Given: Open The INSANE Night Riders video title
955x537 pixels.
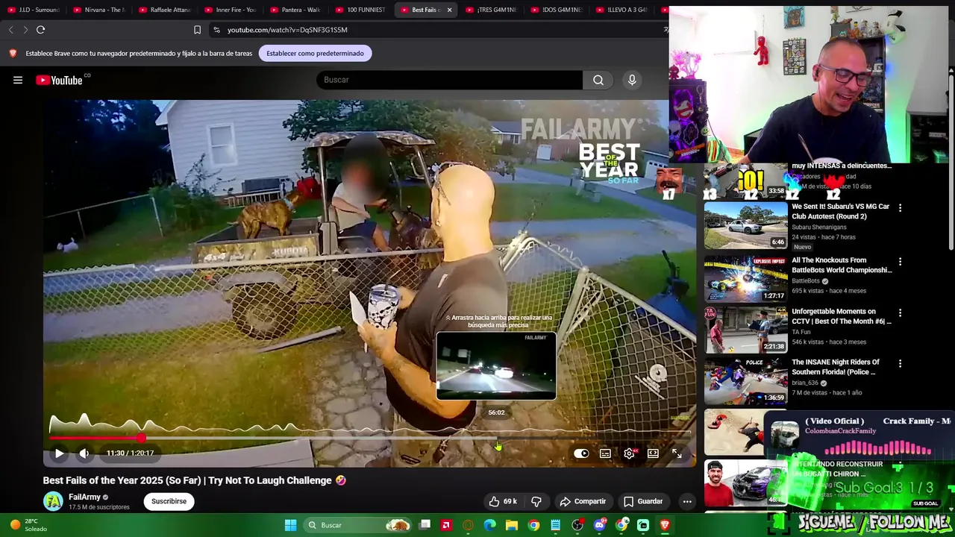Looking at the screenshot, I should pyautogui.click(x=836, y=367).
